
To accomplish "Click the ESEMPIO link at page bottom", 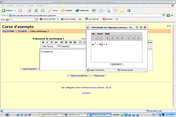I will pyautogui.click(x=86, y=93).
